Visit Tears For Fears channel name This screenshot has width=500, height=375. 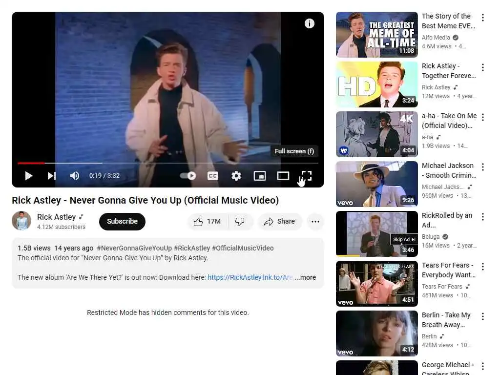(x=442, y=286)
